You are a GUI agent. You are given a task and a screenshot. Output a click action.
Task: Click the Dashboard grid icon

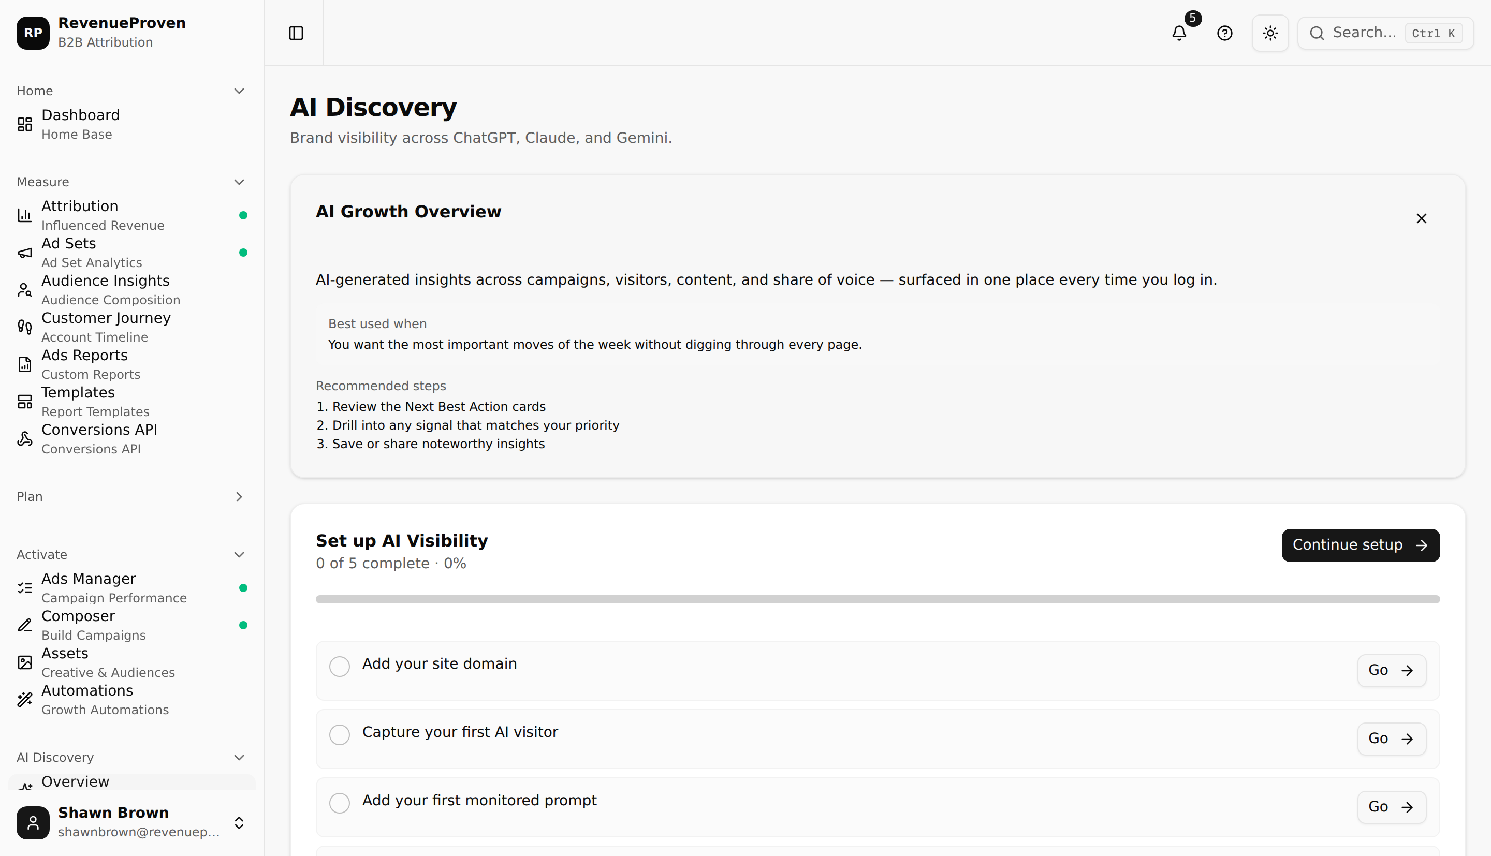(25, 124)
